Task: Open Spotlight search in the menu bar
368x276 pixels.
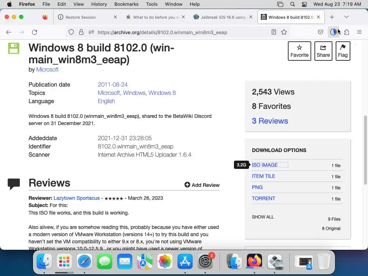Action: [x=293, y=4]
